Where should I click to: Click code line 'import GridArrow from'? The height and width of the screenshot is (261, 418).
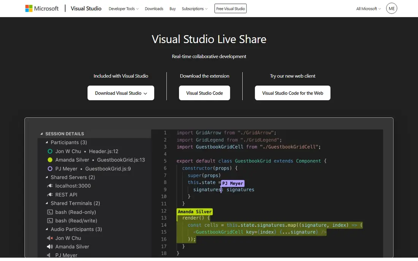point(226,133)
